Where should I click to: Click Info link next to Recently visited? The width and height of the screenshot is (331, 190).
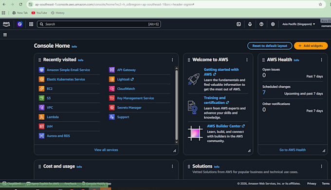[x=81, y=60]
